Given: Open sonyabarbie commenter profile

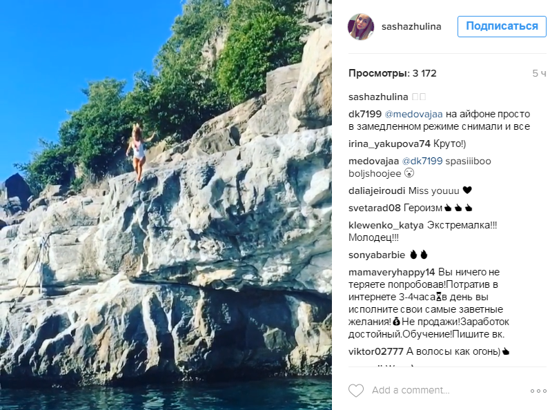Looking at the screenshot, I should pos(377,255).
